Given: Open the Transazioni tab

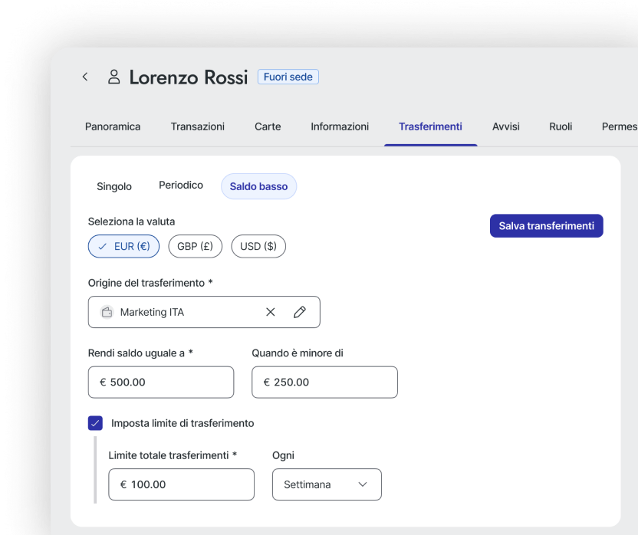Looking at the screenshot, I should point(198,126).
